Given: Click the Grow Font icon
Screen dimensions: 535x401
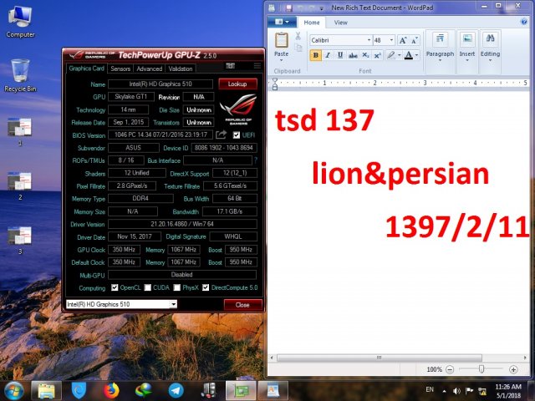Looking at the screenshot, I should tap(403, 40).
